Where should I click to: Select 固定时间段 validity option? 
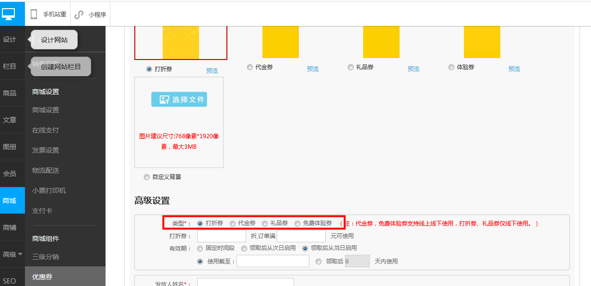(x=200, y=248)
